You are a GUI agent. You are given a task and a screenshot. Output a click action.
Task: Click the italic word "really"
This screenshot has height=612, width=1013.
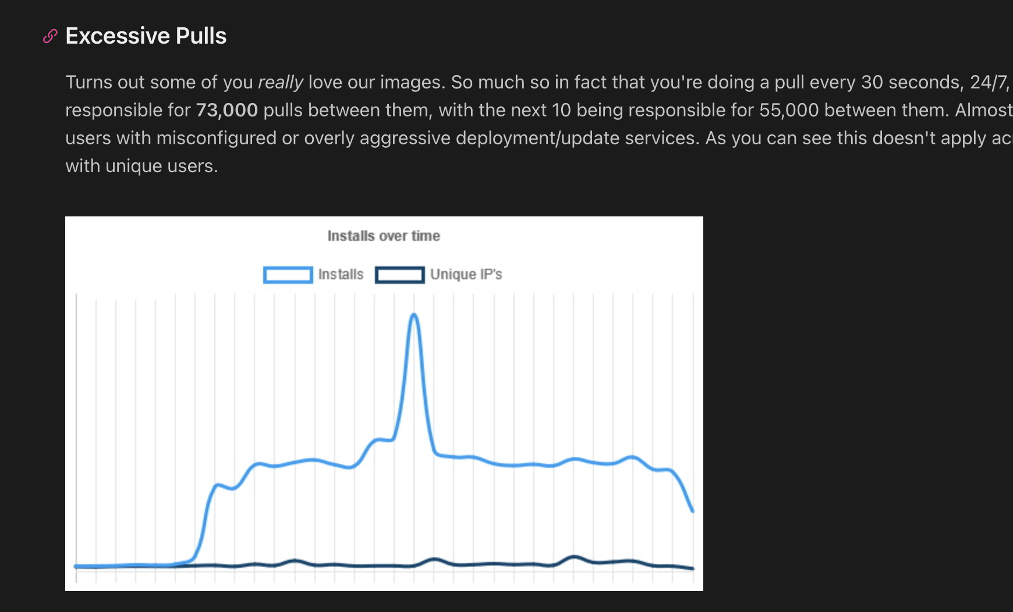(x=280, y=83)
